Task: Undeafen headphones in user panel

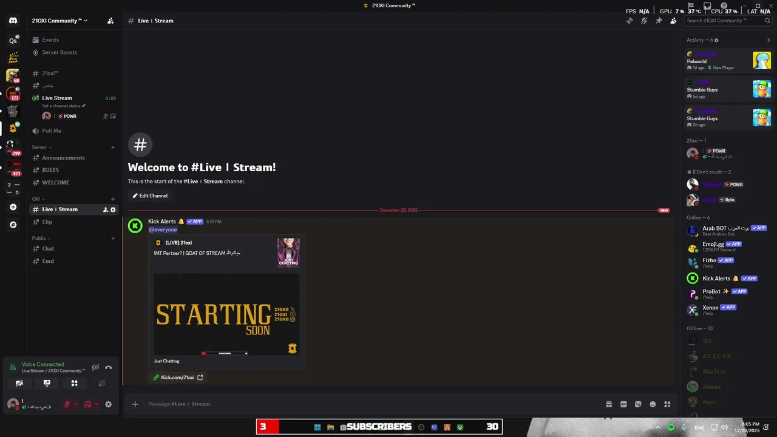Action: point(88,404)
